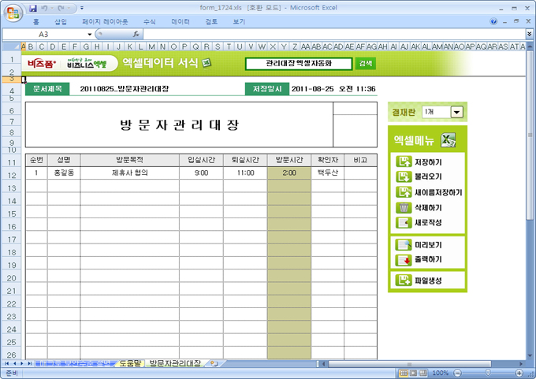The image size is (536, 379).
Task: Click the 100% zoom level text
Action: [441, 373]
